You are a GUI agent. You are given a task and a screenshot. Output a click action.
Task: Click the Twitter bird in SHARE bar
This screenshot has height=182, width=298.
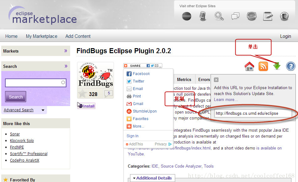pyautogui.click(x=152, y=66)
